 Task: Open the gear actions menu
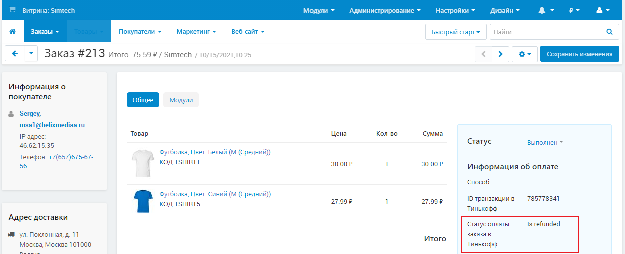click(525, 54)
